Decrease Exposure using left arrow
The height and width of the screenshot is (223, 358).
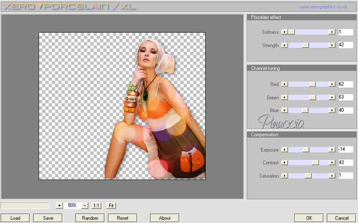coord(284,150)
